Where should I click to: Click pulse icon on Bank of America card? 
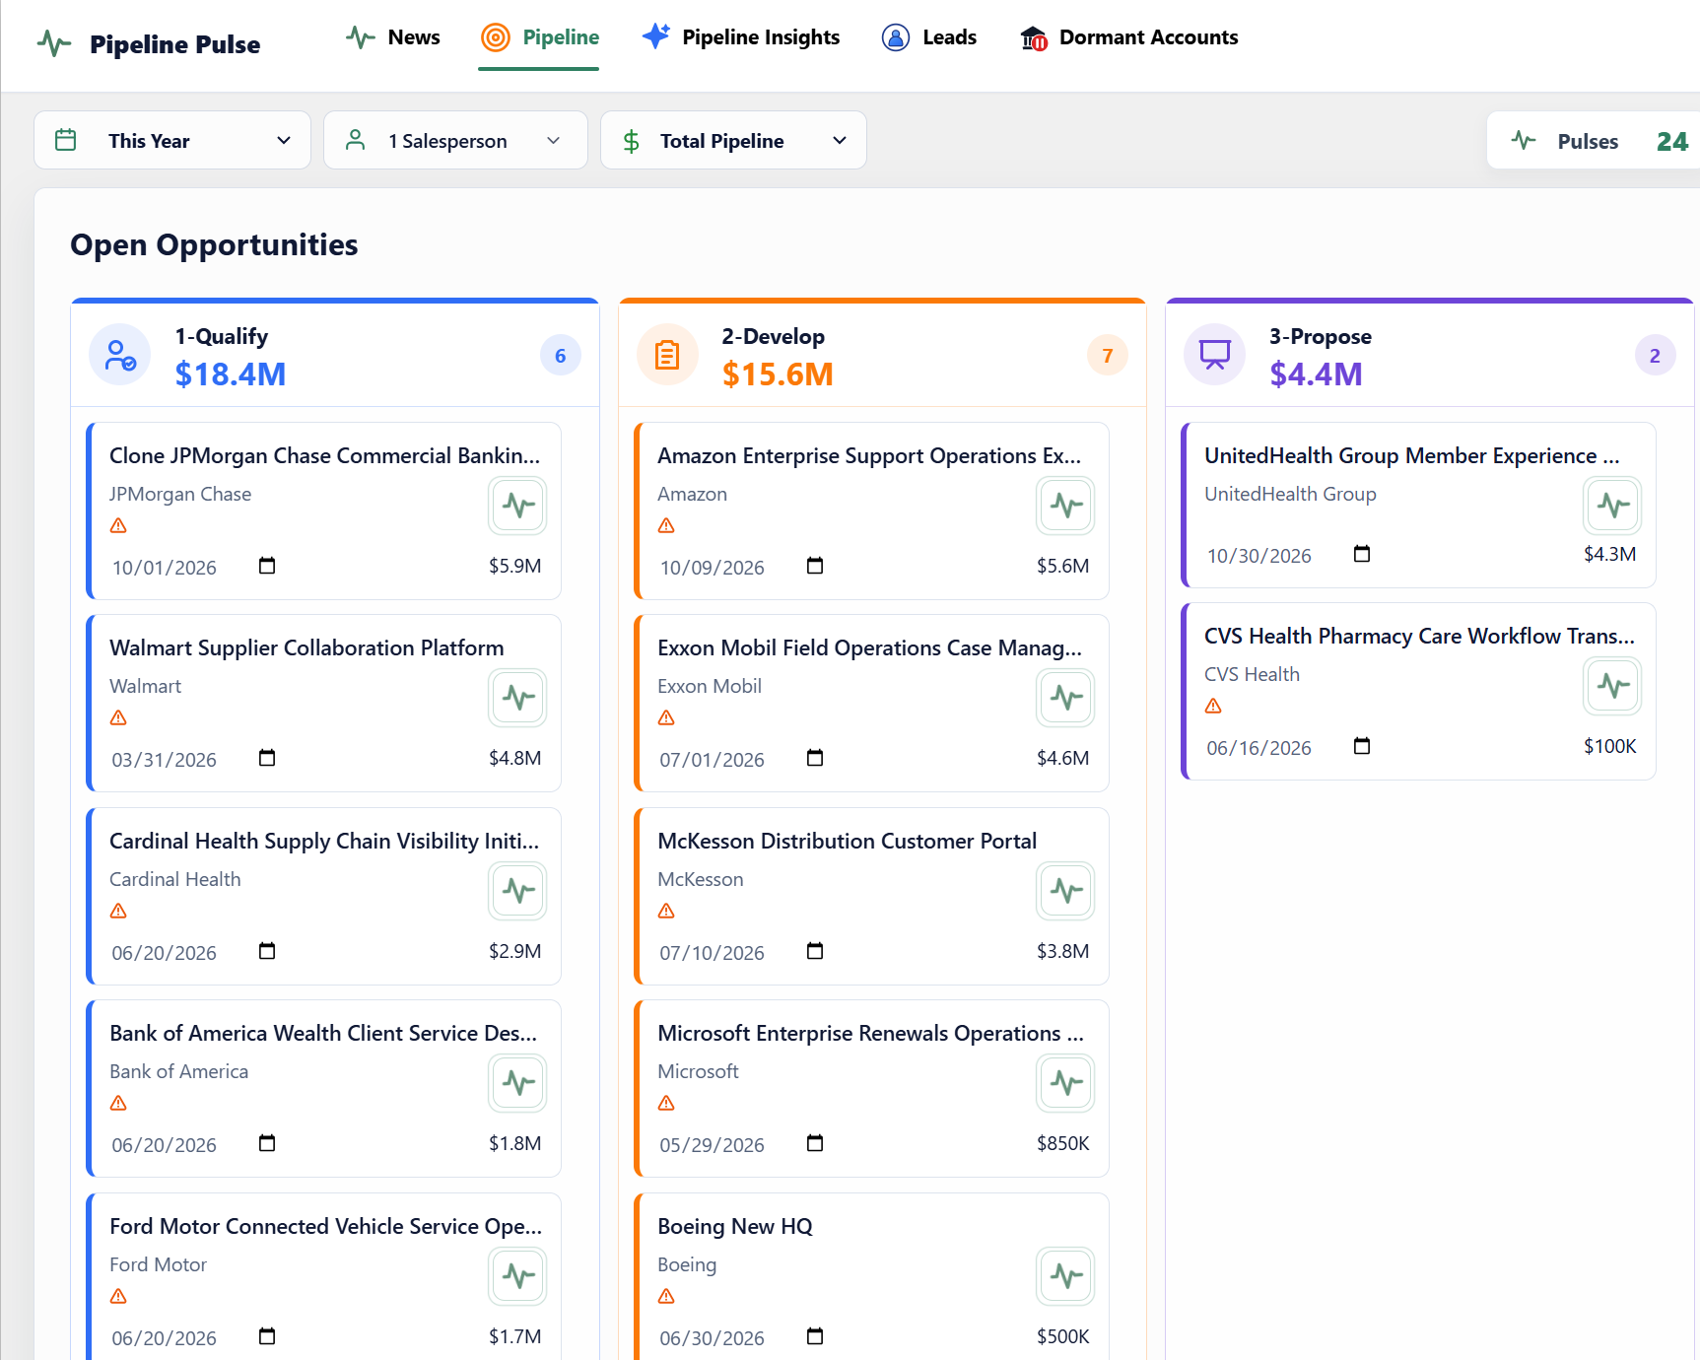point(518,1083)
